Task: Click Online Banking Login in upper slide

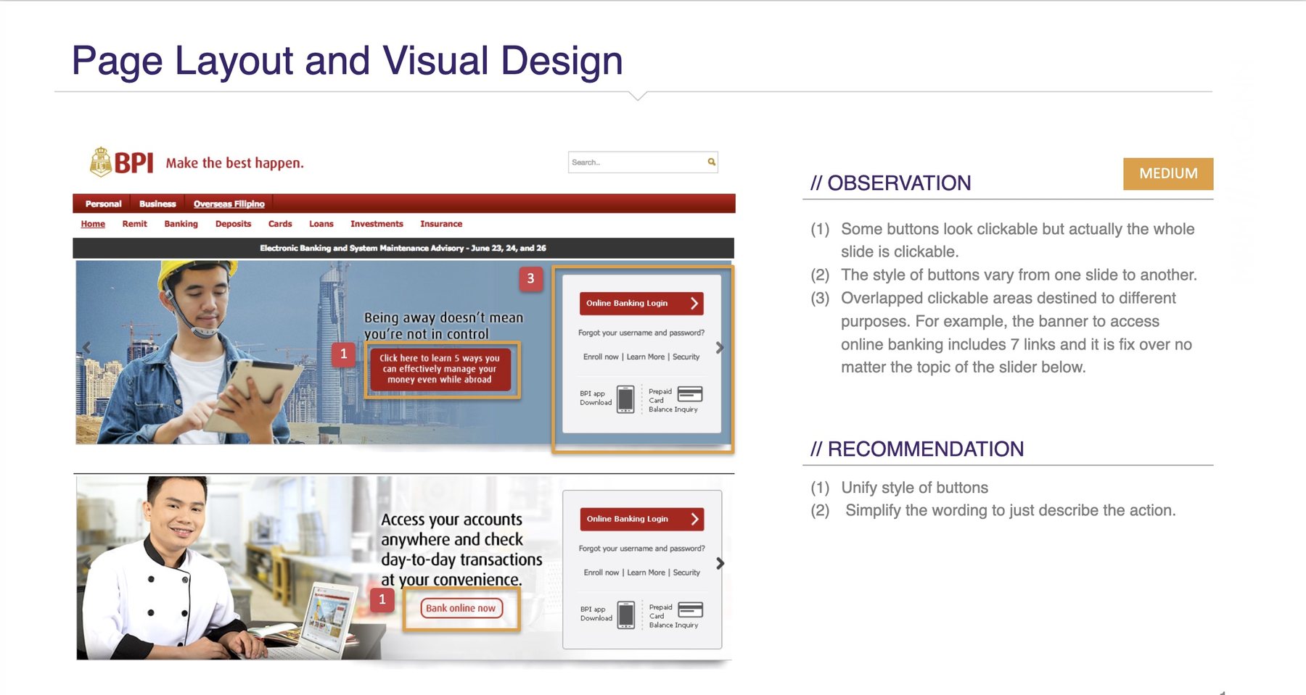Action: click(641, 303)
